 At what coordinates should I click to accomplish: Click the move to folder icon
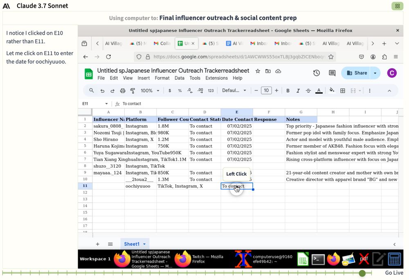[x=268, y=71]
